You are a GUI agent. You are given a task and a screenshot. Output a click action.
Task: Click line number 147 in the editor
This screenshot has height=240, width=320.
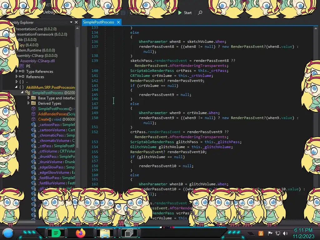95,104
